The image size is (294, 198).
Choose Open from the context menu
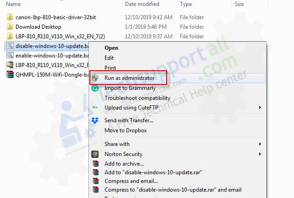(111, 48)
